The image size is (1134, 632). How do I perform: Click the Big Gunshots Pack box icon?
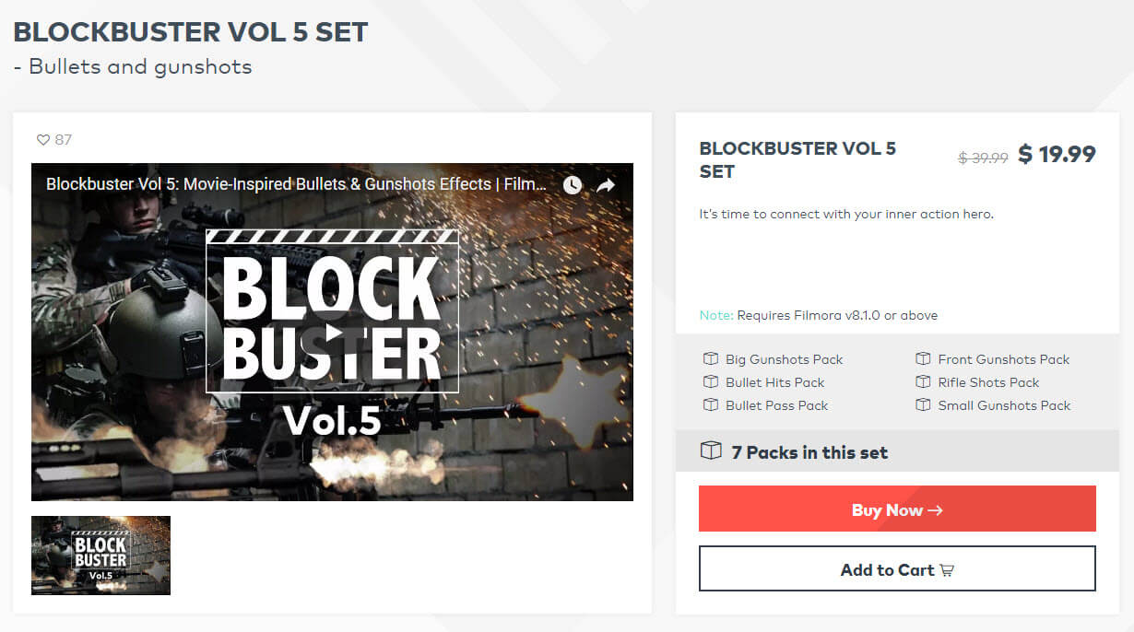[x=710, y=359]
